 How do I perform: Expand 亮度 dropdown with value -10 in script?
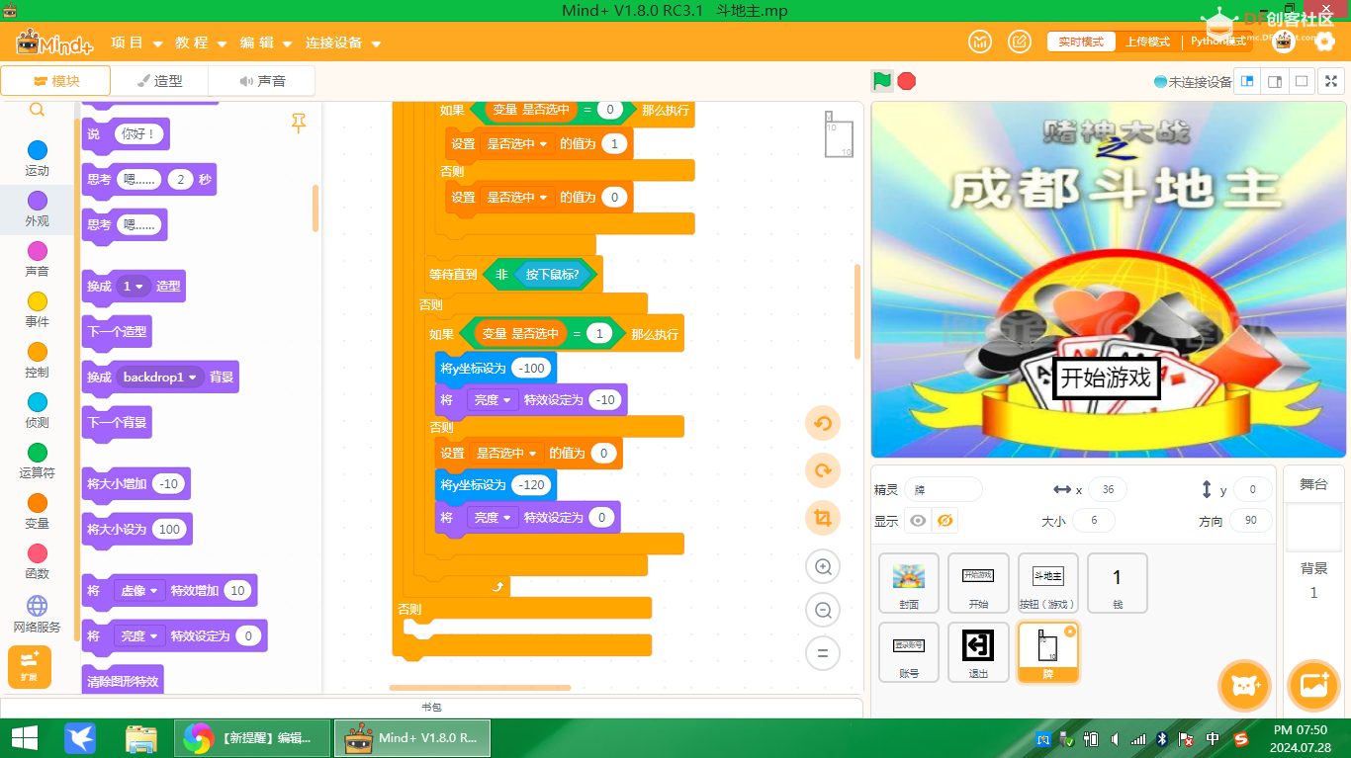[493, 399]
